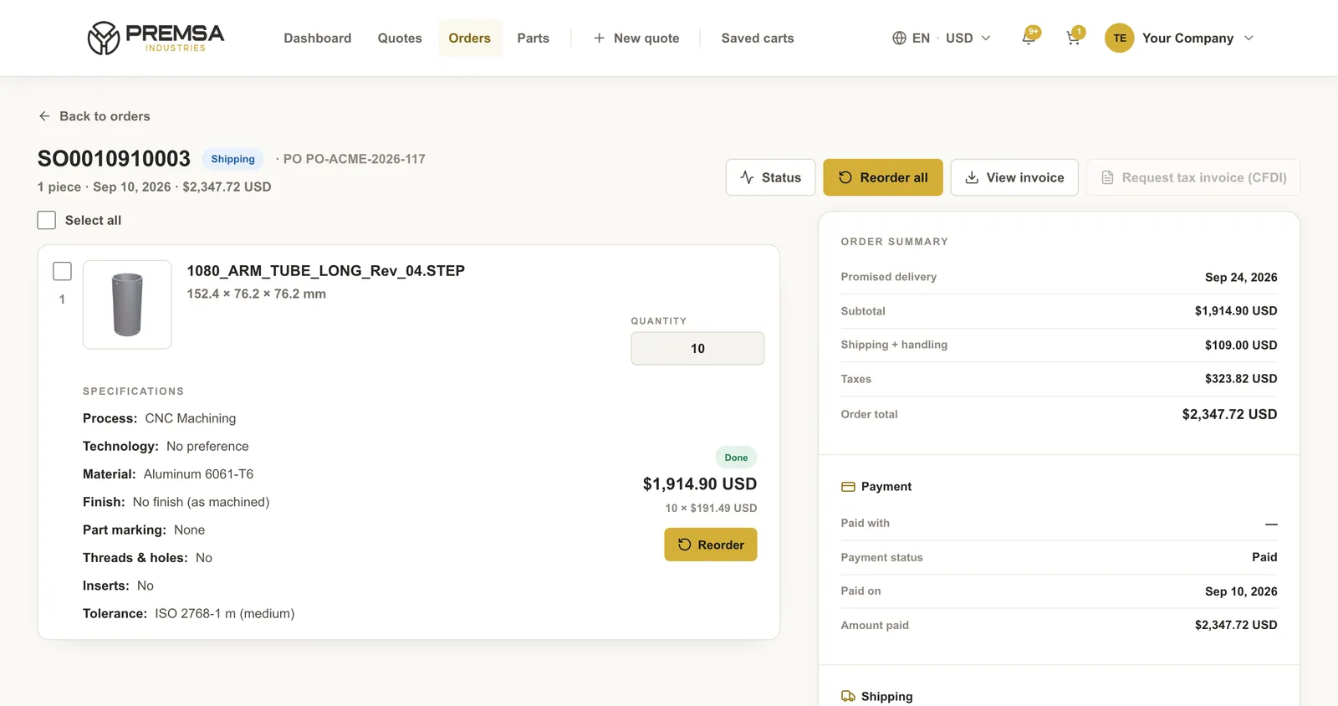The width and height of the screenshot is (1338, 706).
Task: Click the PO PO-ACME-2026-117 text
Action: click(354, 159)
